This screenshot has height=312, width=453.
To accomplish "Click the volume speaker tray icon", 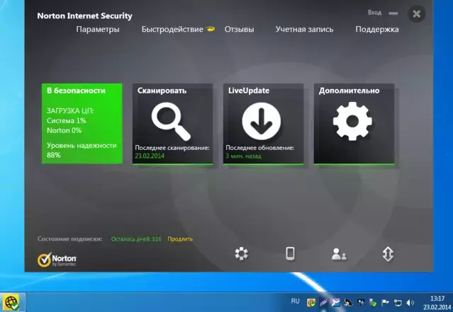I will click(x=410, y=303).
